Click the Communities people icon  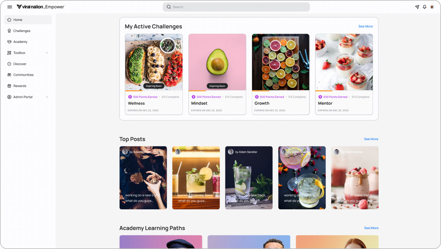pyautogui.click(x=9, y=75)
